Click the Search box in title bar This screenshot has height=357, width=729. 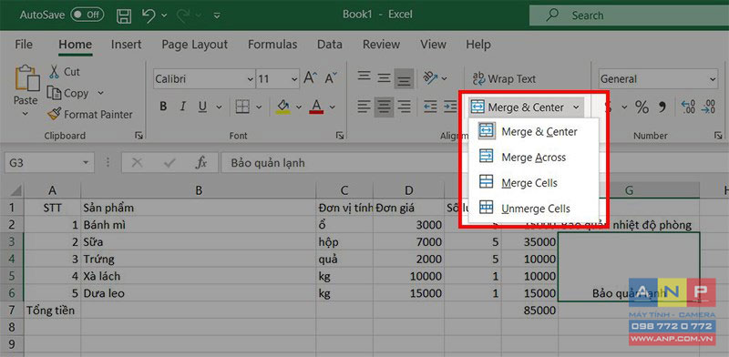(629, 15)
